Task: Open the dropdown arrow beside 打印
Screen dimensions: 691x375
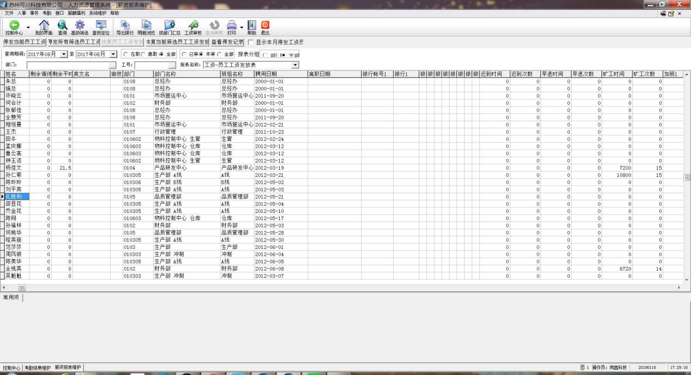Action: pyautogui.click(x=241, y=26)
